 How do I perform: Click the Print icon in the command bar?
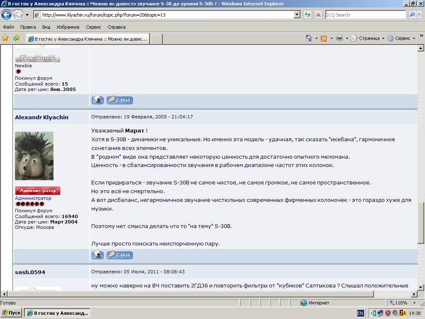tap(339, 38)
